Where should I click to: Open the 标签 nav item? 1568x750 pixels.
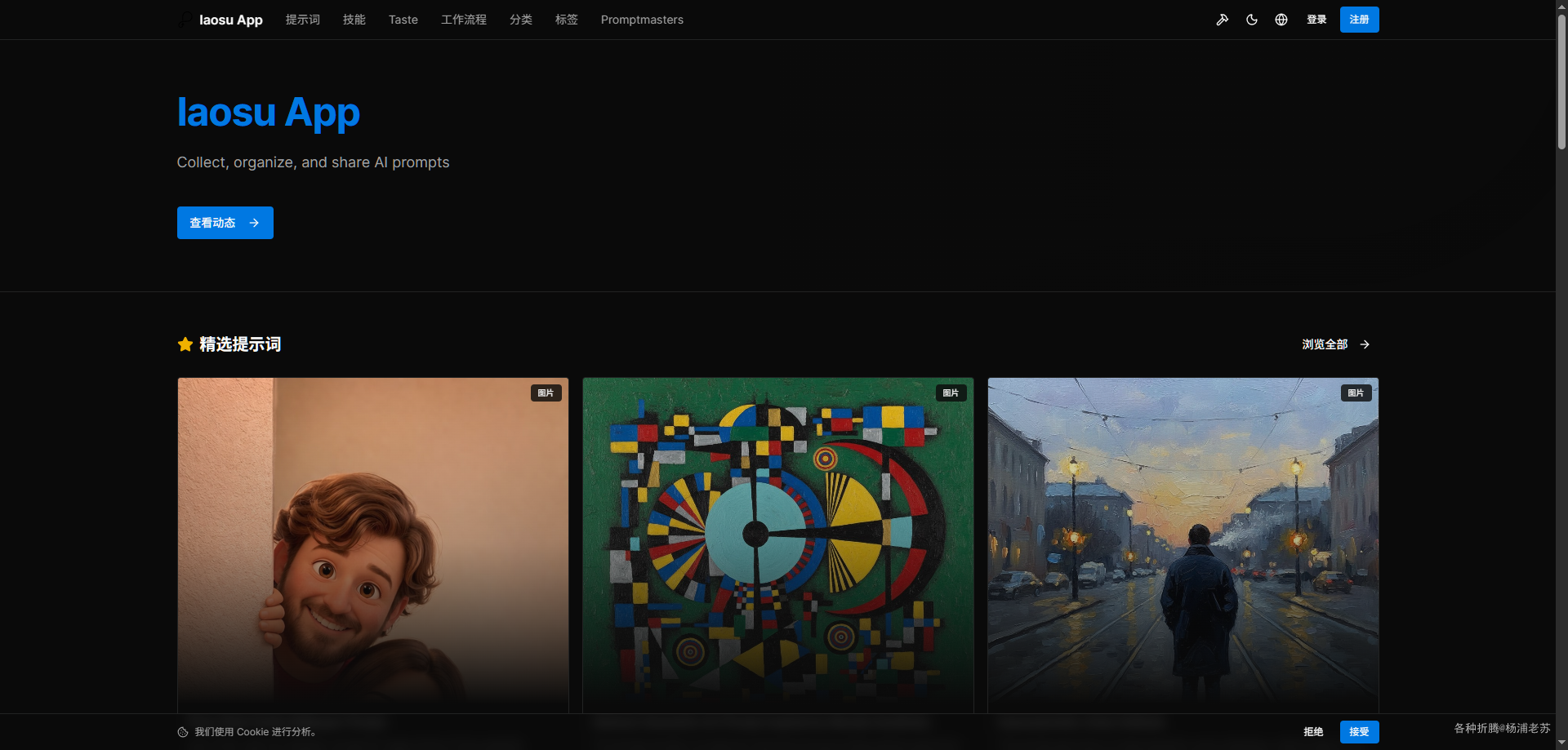coord(567,20)
